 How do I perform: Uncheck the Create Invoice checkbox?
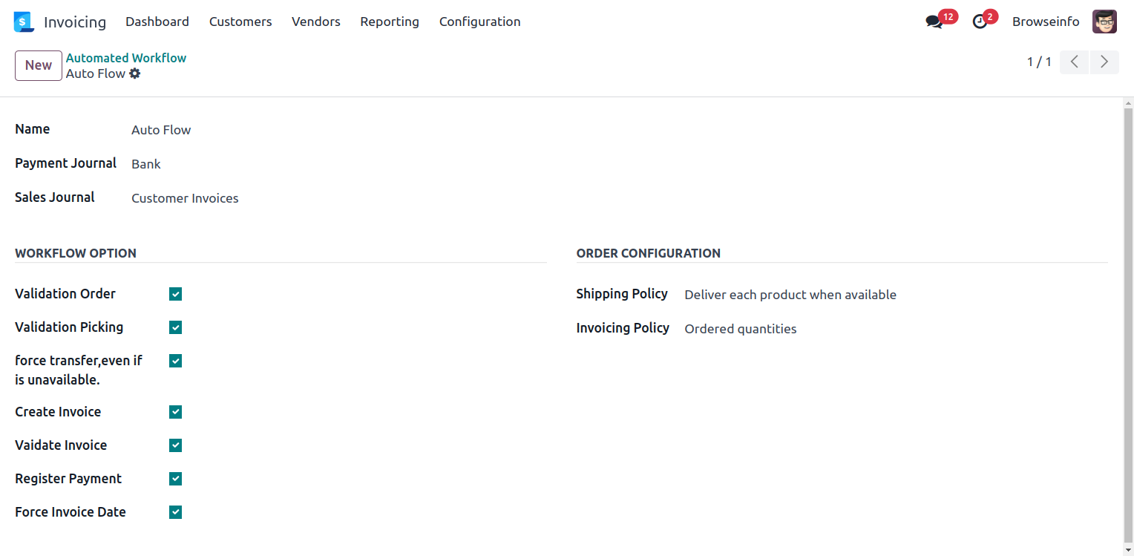tap(175, 412)
